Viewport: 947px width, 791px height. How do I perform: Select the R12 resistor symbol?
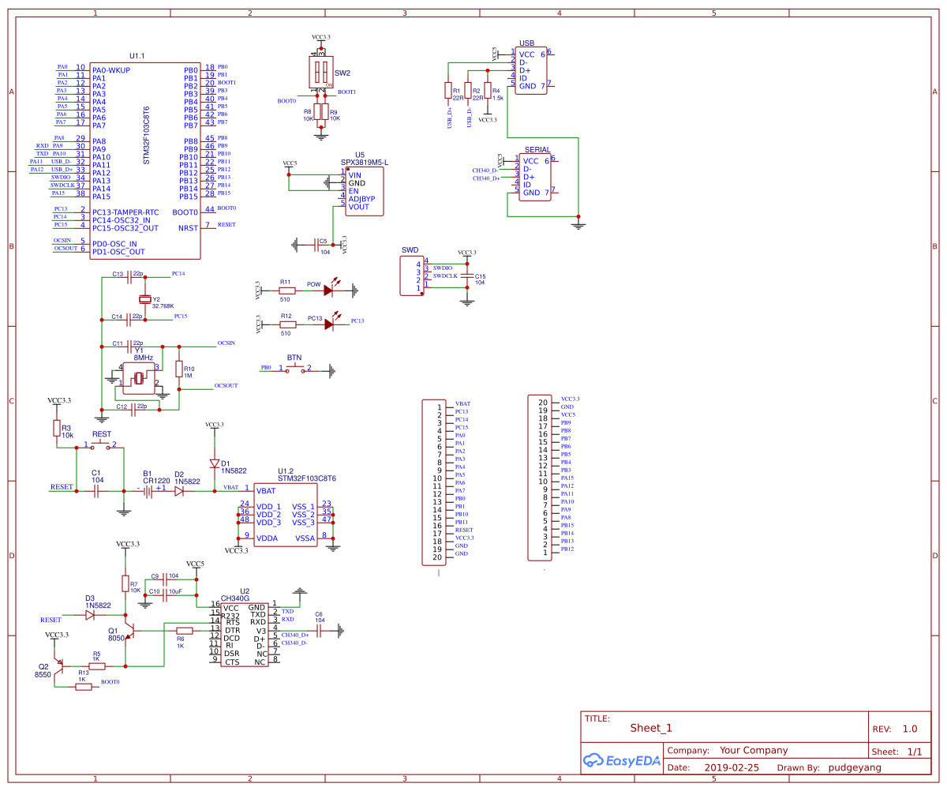click(287, 324)
